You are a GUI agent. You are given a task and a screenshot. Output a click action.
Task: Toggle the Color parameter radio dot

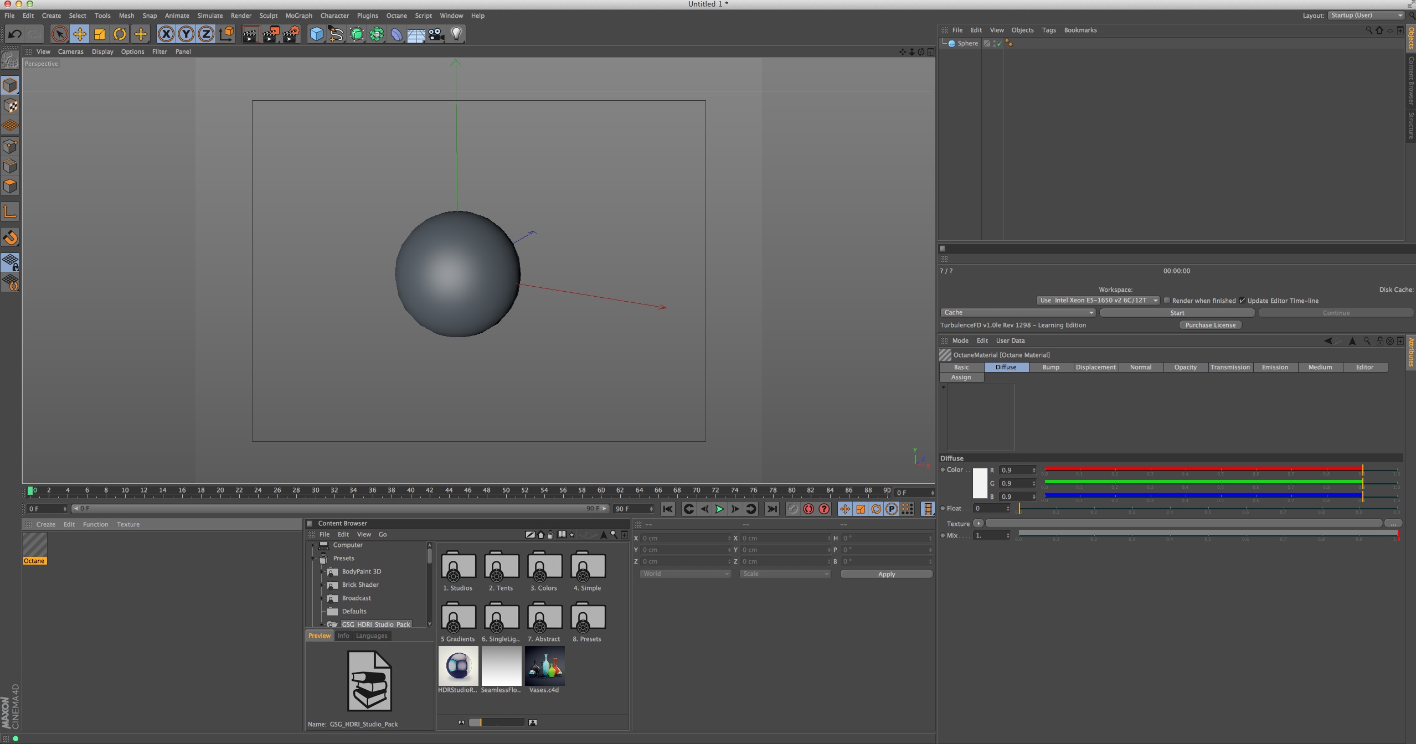click(x=943, y=469)
